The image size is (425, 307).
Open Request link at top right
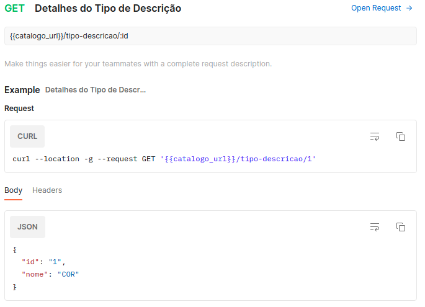(x=382, y=8)
